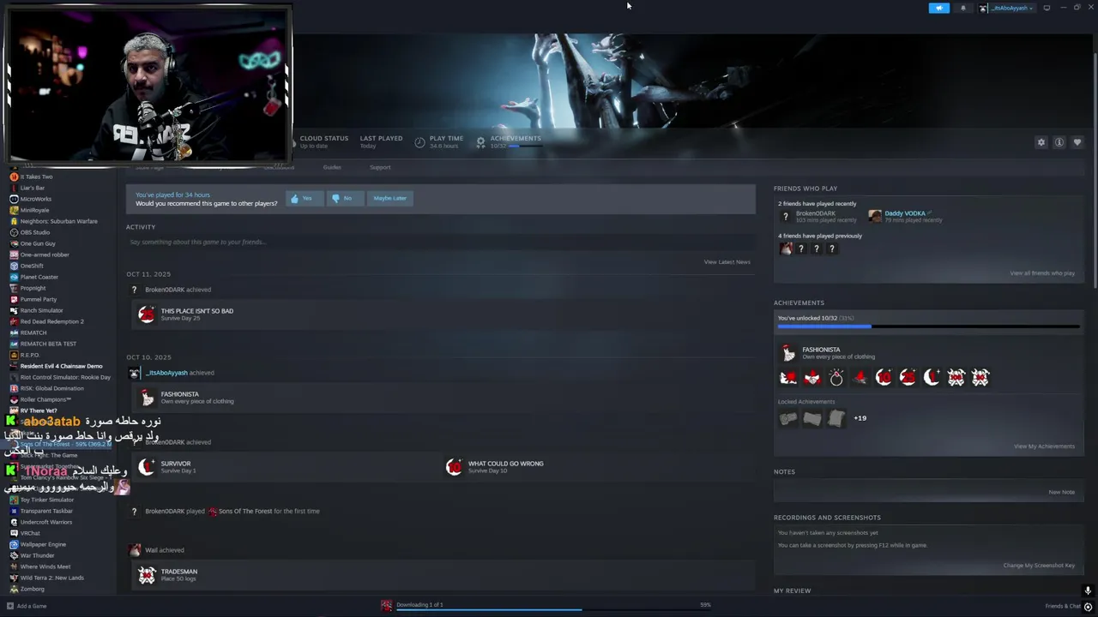1098x617 pixels.
Task: Click the streamer webcam overlay
Action: (148, 85)
